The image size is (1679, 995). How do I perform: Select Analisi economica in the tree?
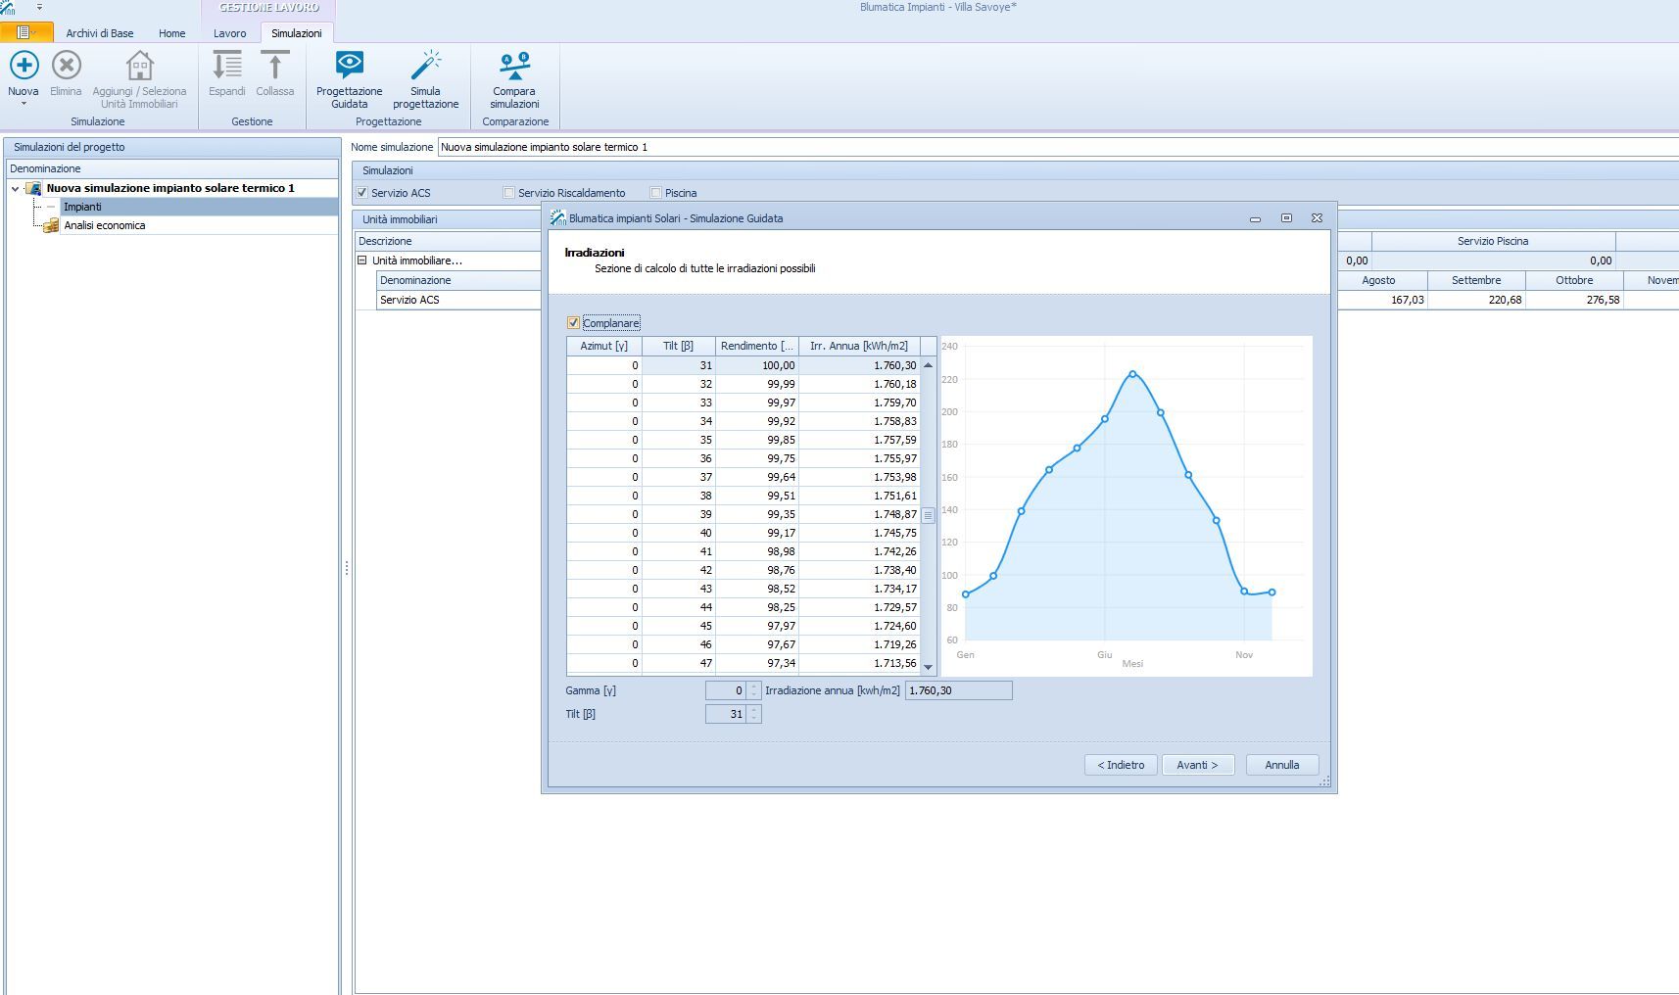coord(105,225)
